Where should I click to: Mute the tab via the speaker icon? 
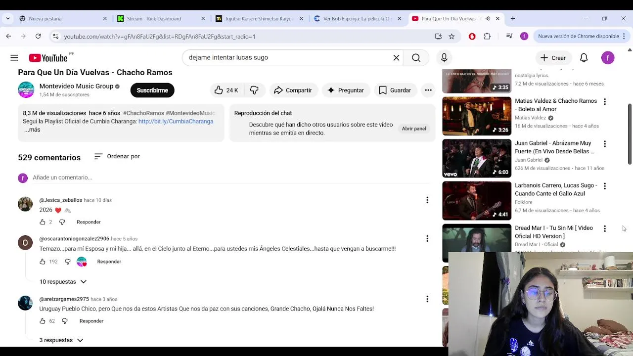(488, 19)
